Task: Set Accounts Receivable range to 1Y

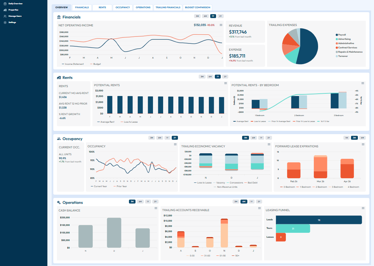Action: (251, 202)
